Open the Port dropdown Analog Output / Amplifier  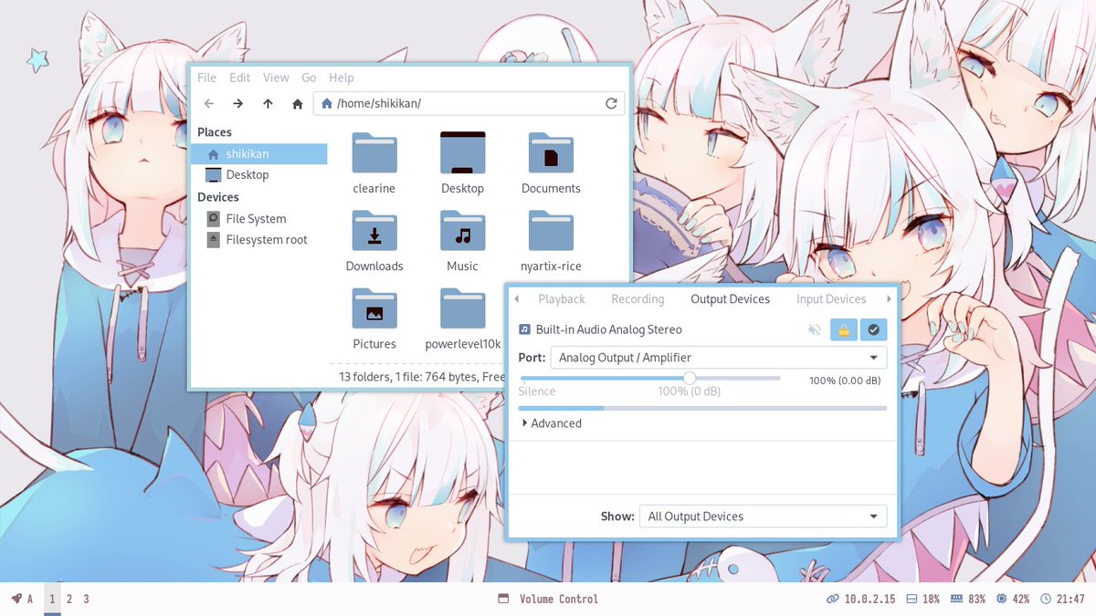719,358
